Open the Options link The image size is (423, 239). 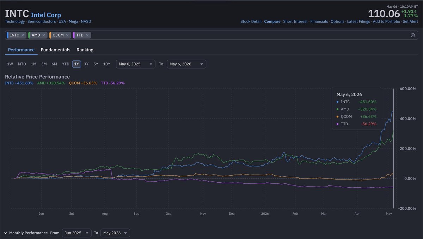(x=337, y=21)
